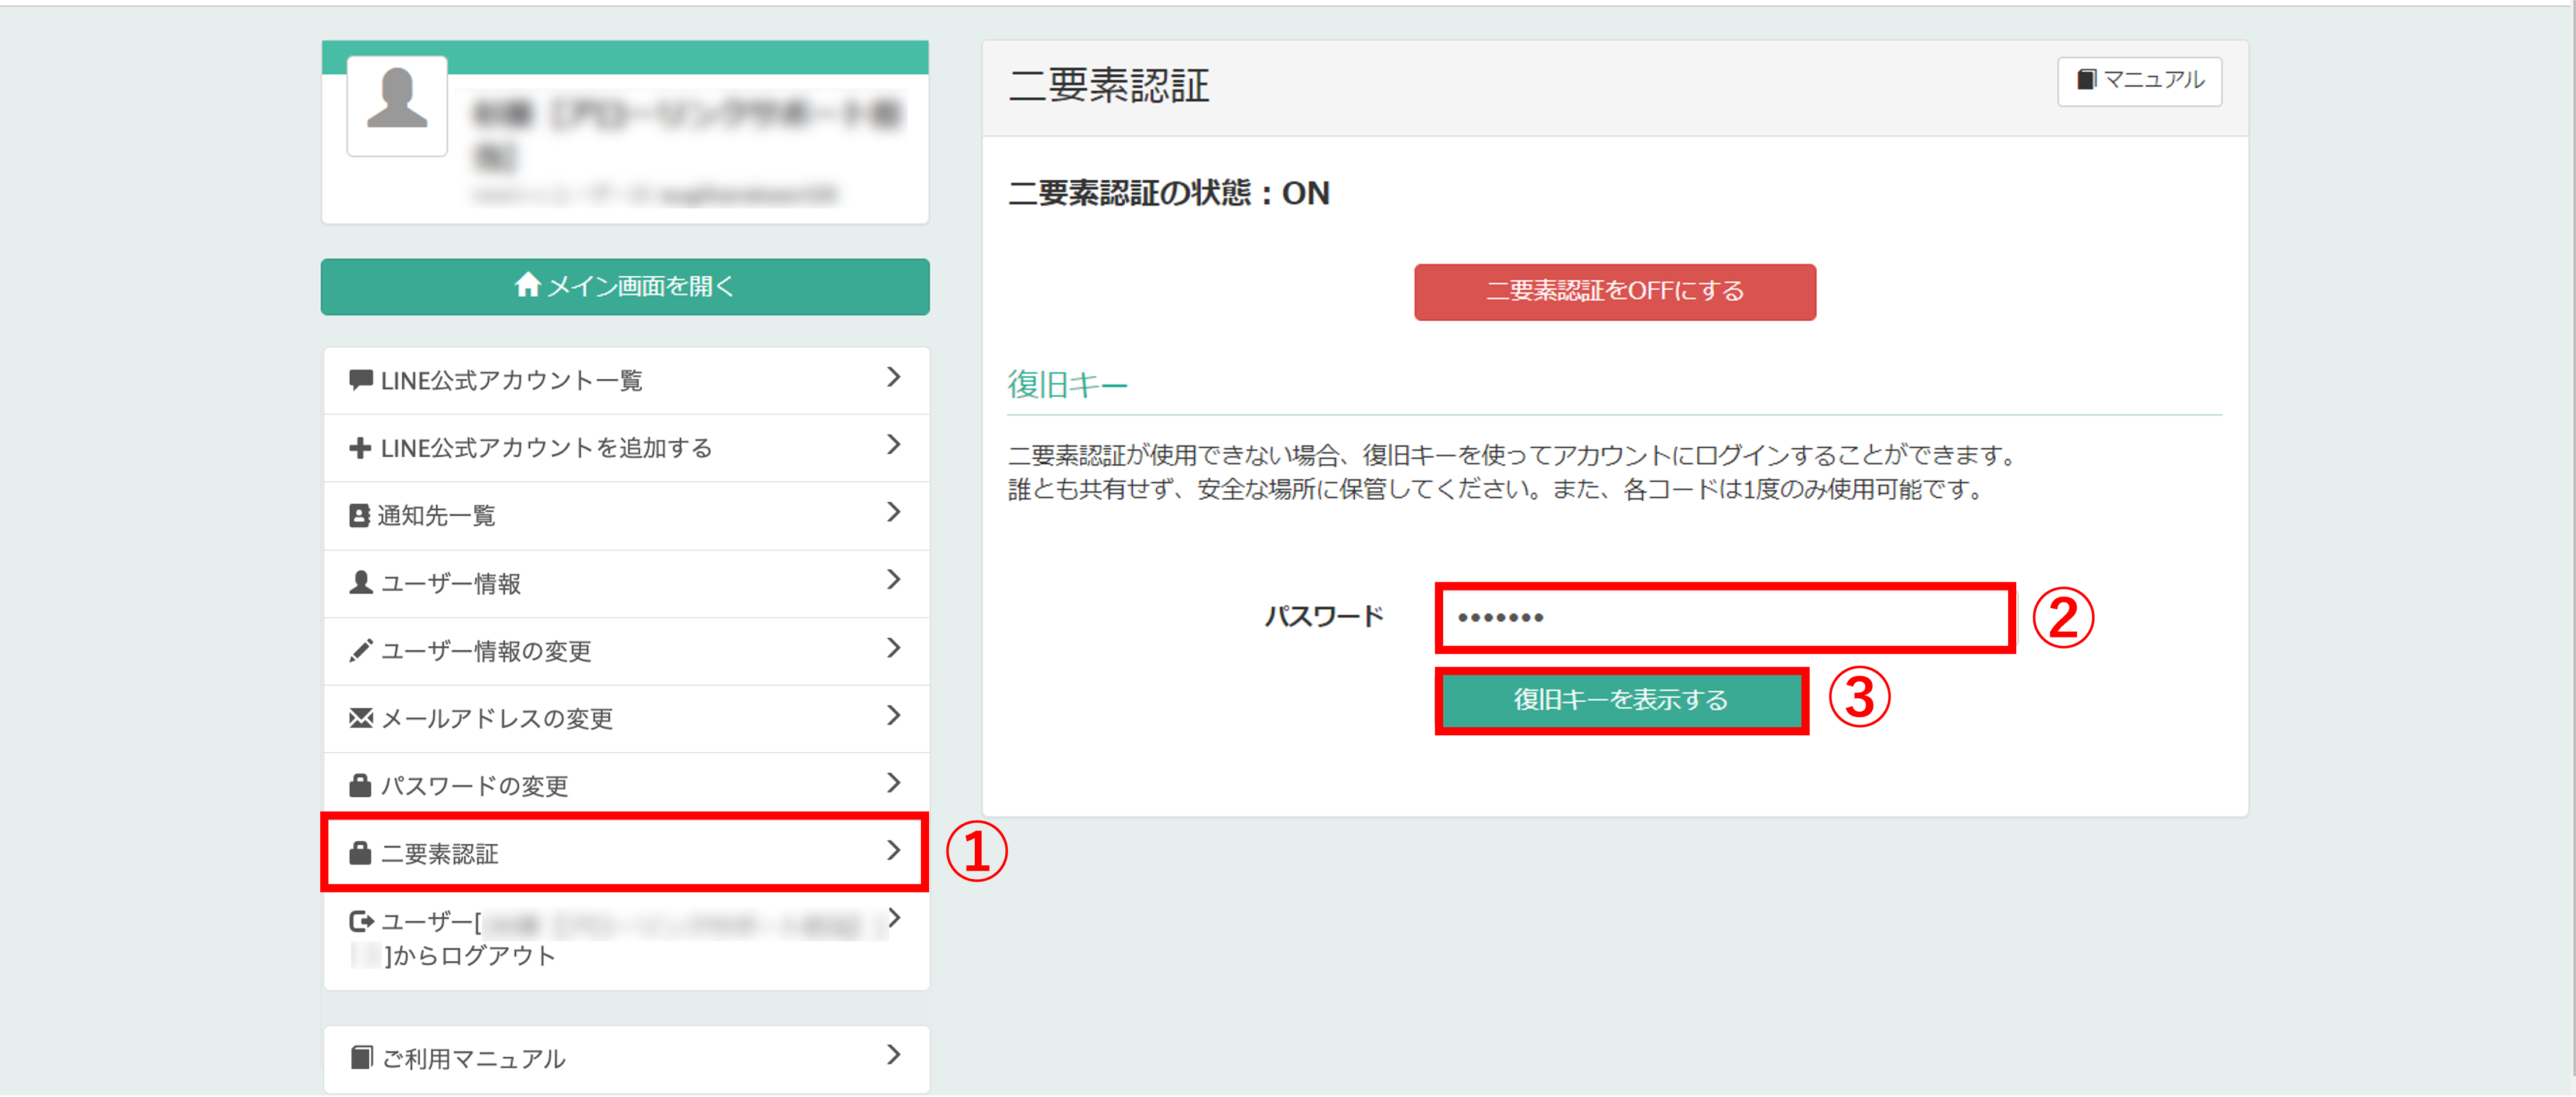Open the マニュアル button in header
Image resolution: width=2576 pixels, height=1097 pixels.
[x=2139, y=81]
